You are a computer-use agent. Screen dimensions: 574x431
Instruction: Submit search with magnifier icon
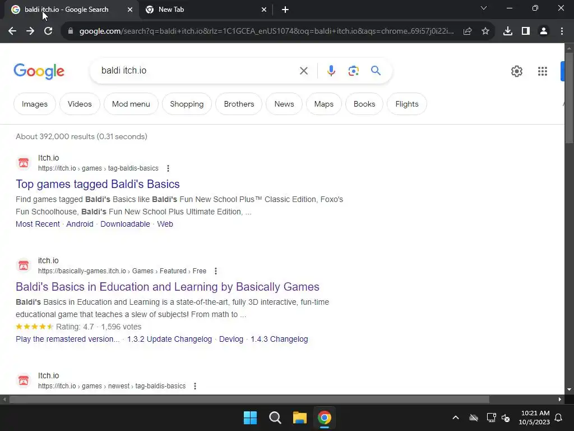pyautogui.click(x=376, y=70)
